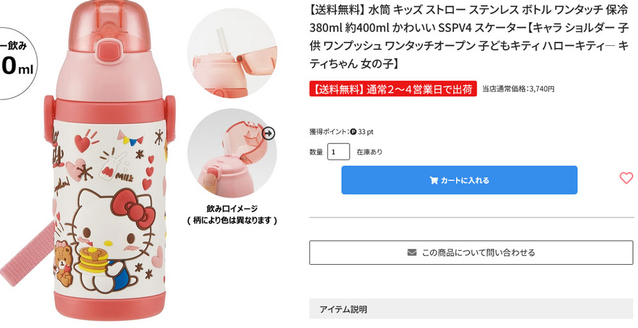Image resolution: width=638 pixels, height=328 pixels.
Task: Click the next-image arrow on the photo
Action: pyautogui.click(x=269, y=133)
